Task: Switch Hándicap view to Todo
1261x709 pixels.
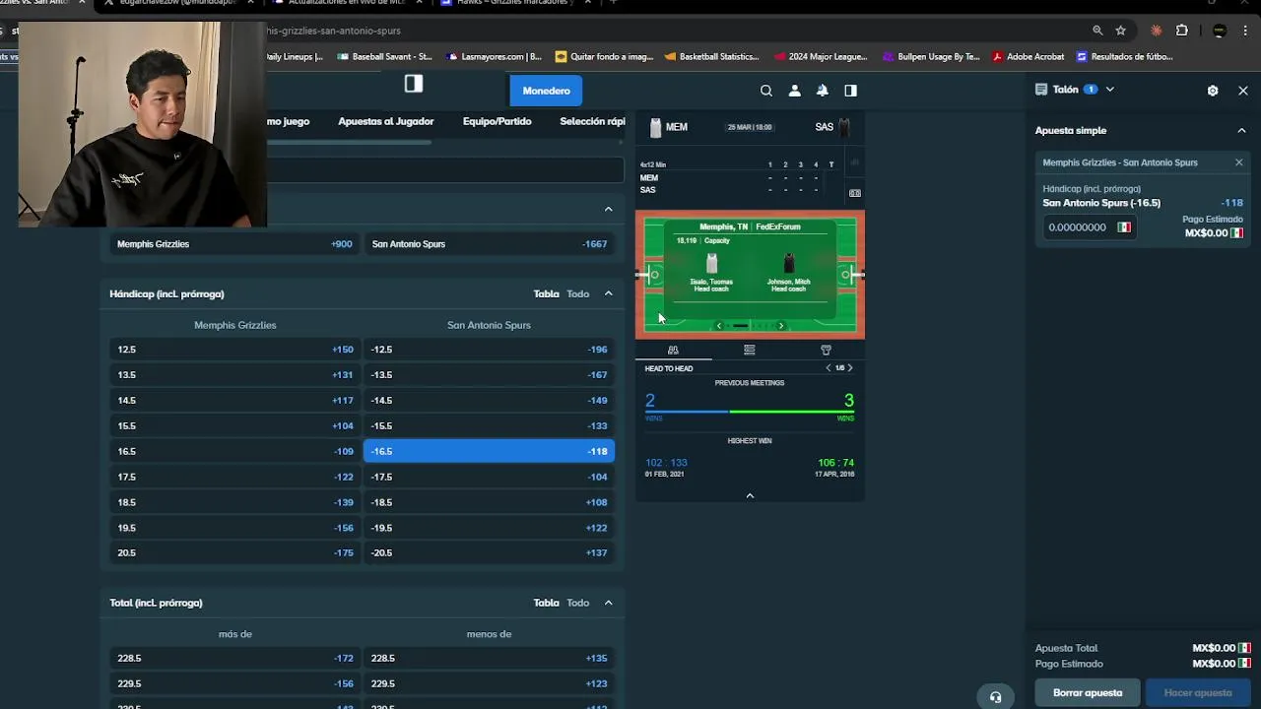Action: pos(577,293)
